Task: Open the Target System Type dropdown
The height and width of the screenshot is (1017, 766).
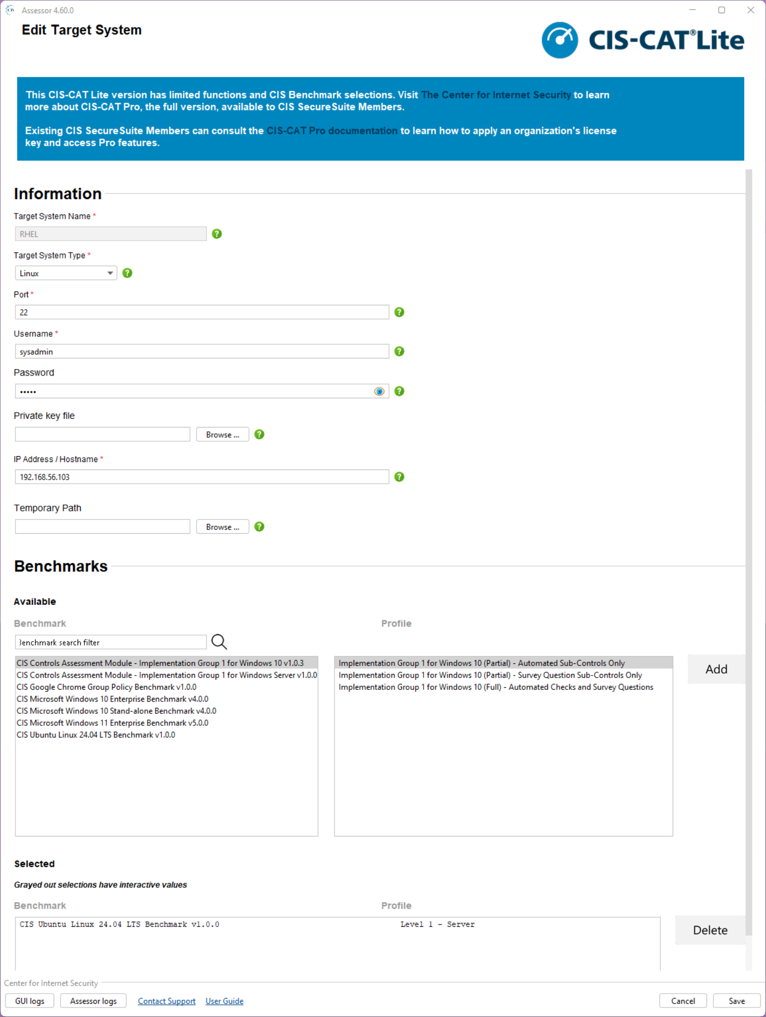Action: click(x=66, y=273)
